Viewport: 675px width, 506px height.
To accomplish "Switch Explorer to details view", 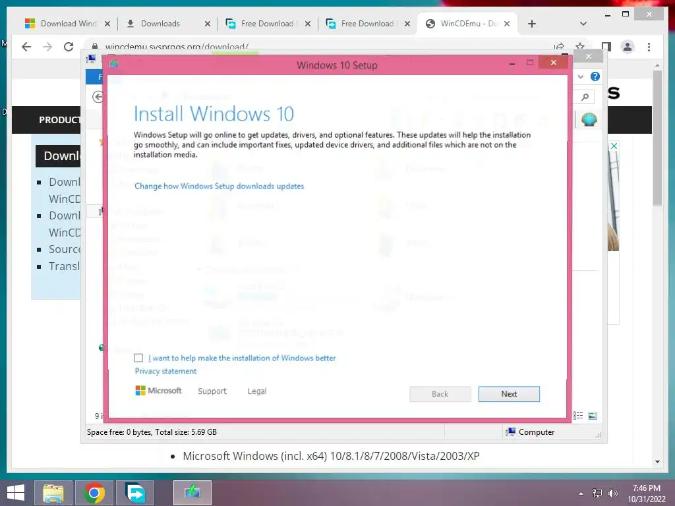I will (x=577, y=415).
